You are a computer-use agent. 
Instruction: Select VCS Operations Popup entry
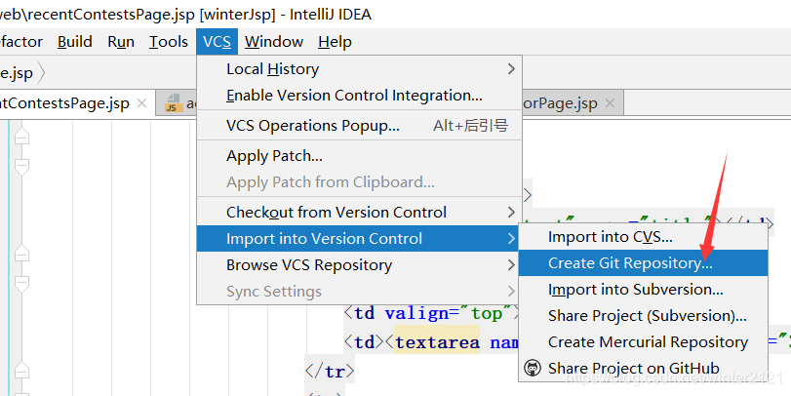click(x=359, y=126)
